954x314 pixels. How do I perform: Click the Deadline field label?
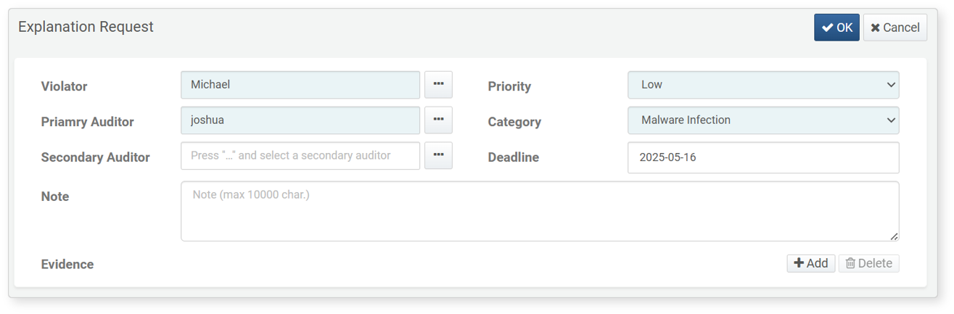click(514, 157)
